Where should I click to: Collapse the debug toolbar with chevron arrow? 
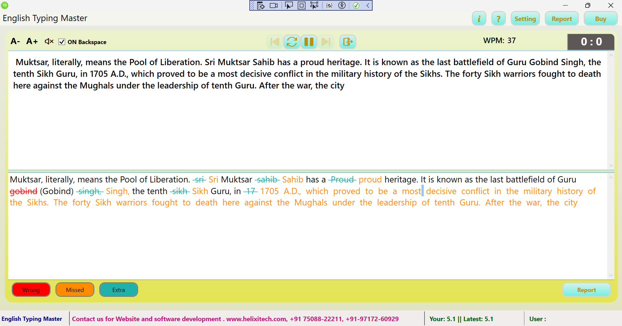pyautogui.click(x=368, y=6)
